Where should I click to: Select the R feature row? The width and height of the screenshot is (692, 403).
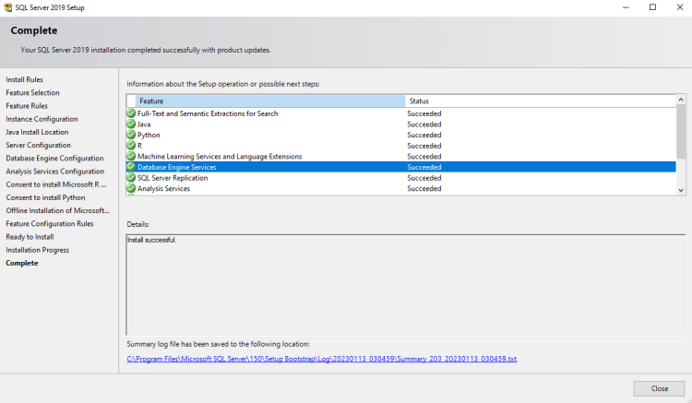401,146
